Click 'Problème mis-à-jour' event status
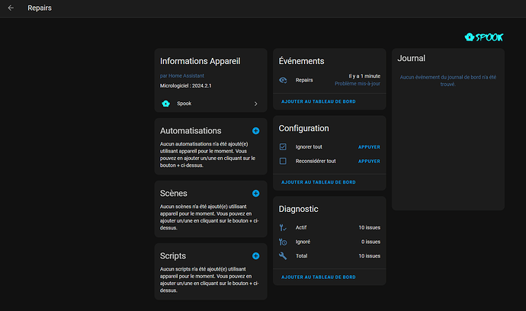 (358, 84)
